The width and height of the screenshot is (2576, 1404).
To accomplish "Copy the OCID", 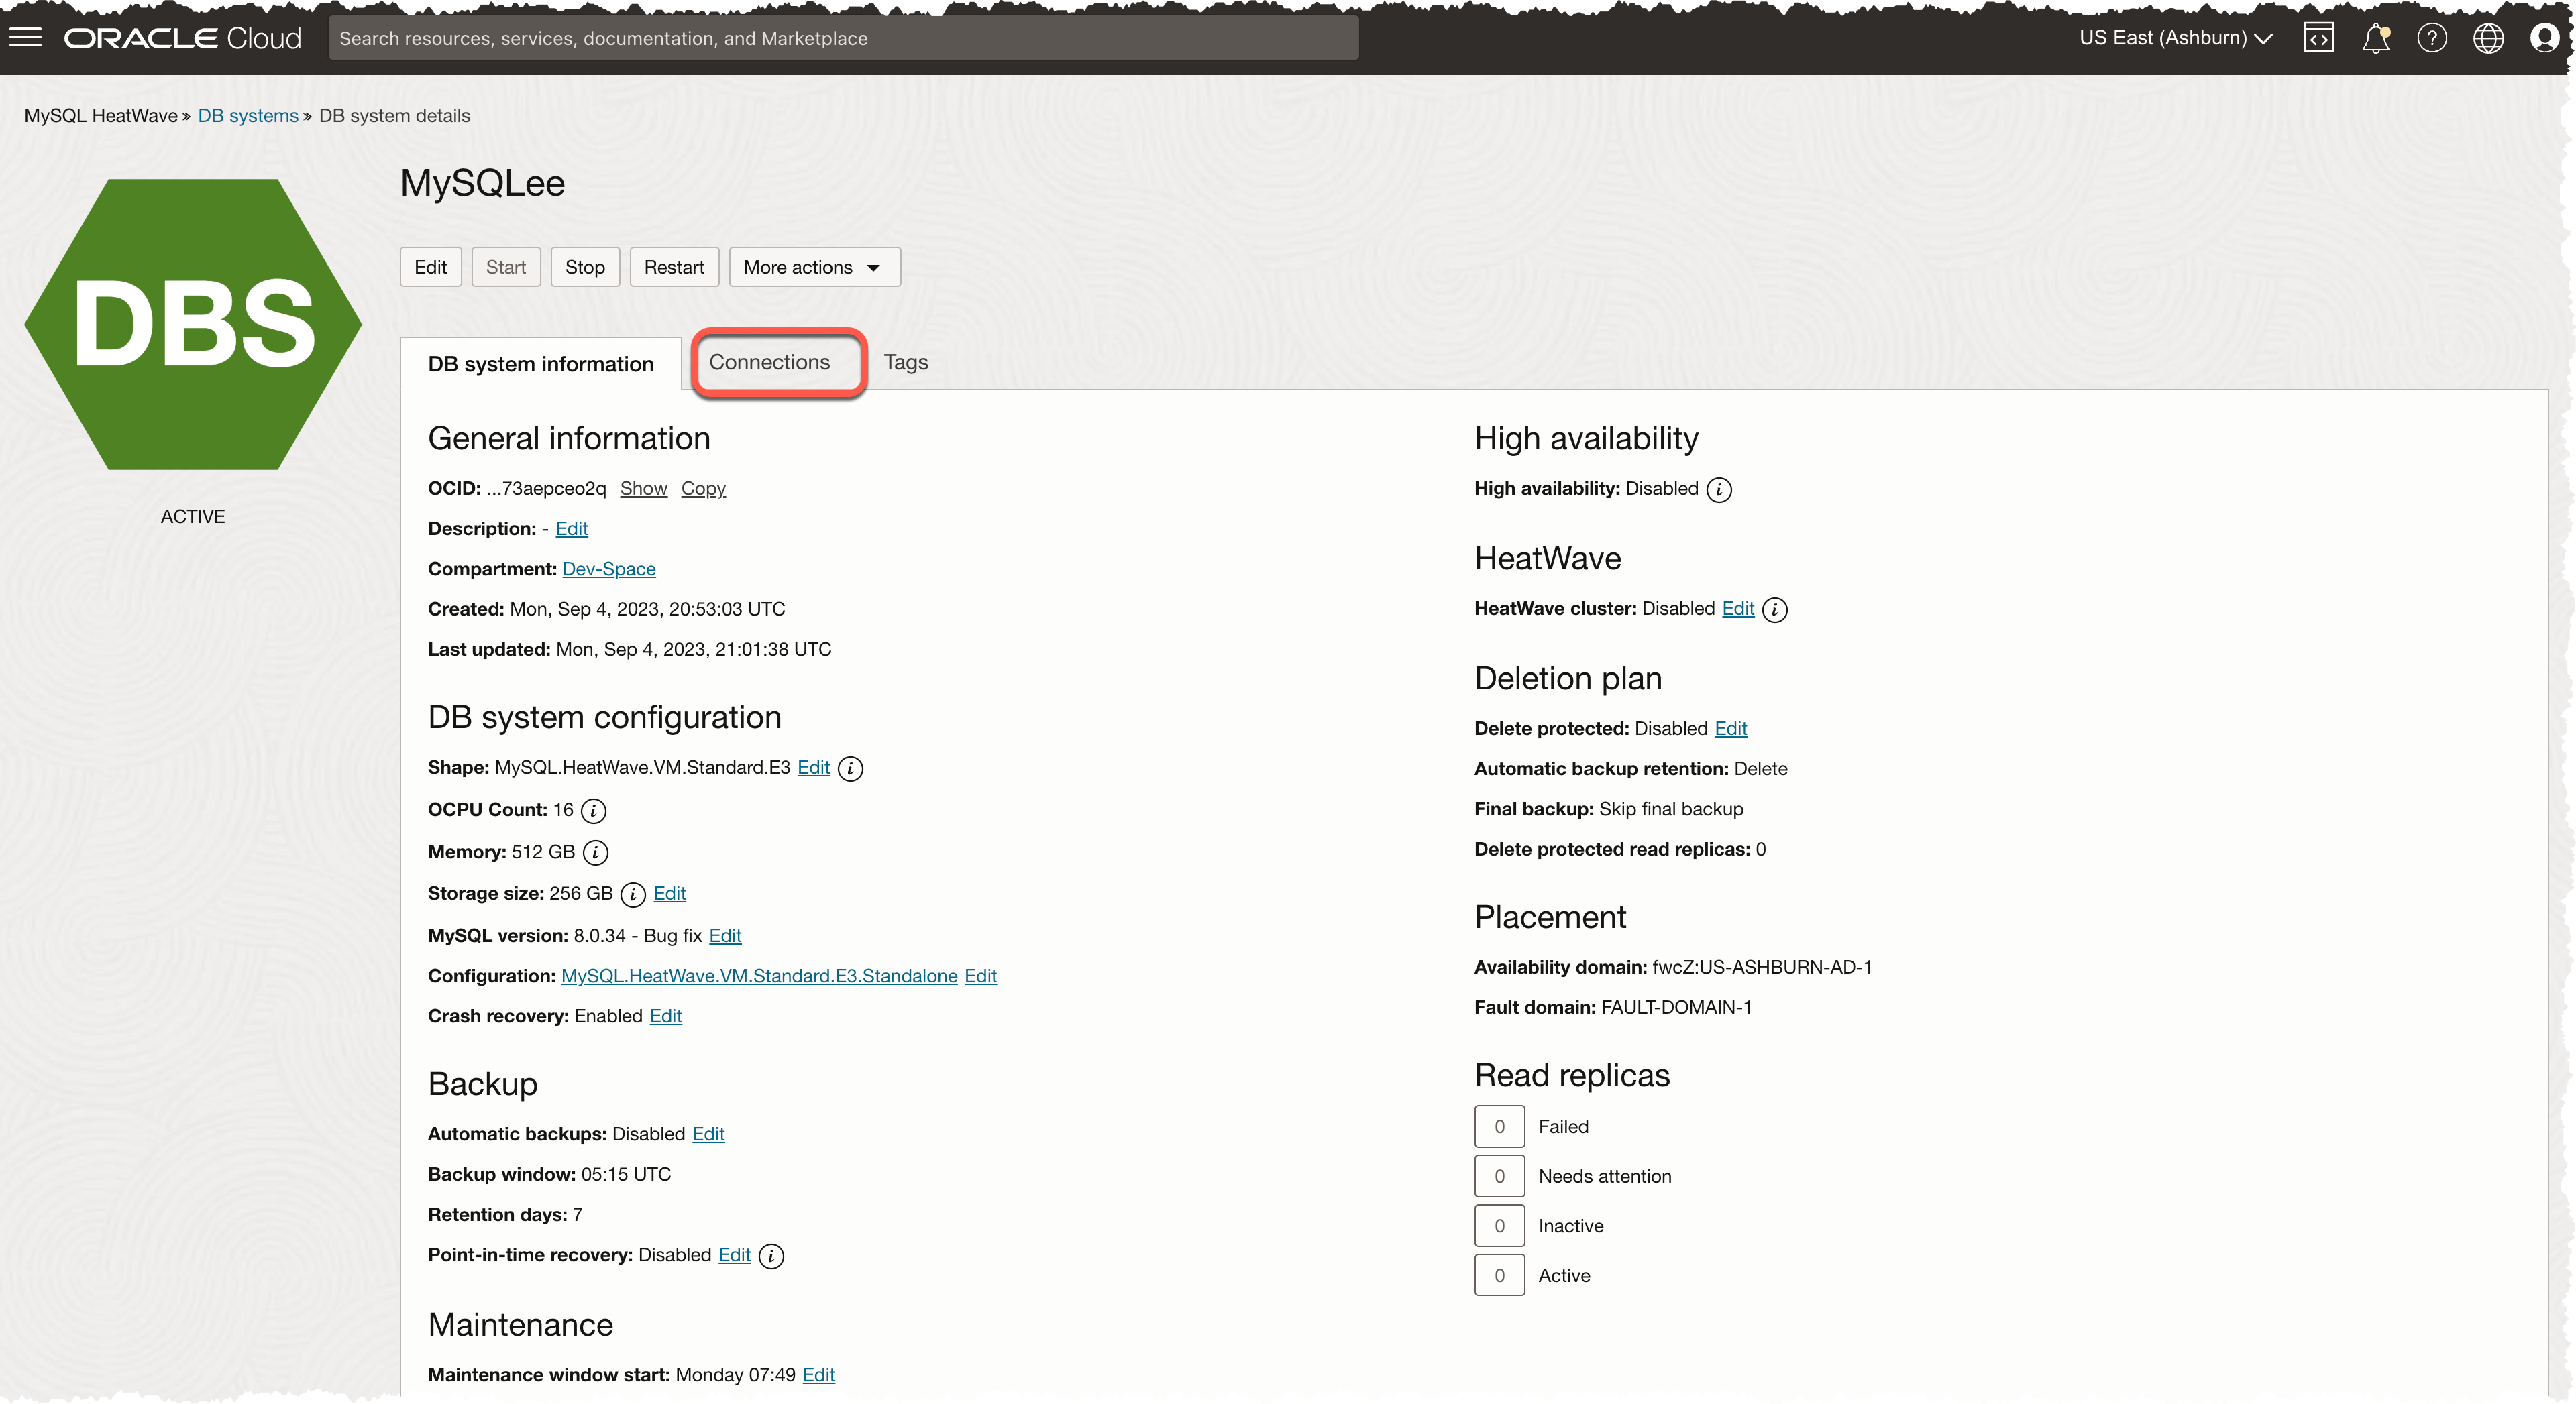I will 703,489.
